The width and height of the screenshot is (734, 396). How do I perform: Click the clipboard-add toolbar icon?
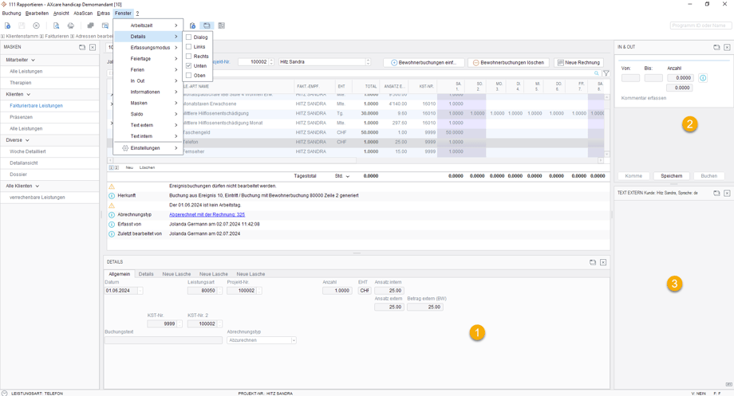(192, 25)
